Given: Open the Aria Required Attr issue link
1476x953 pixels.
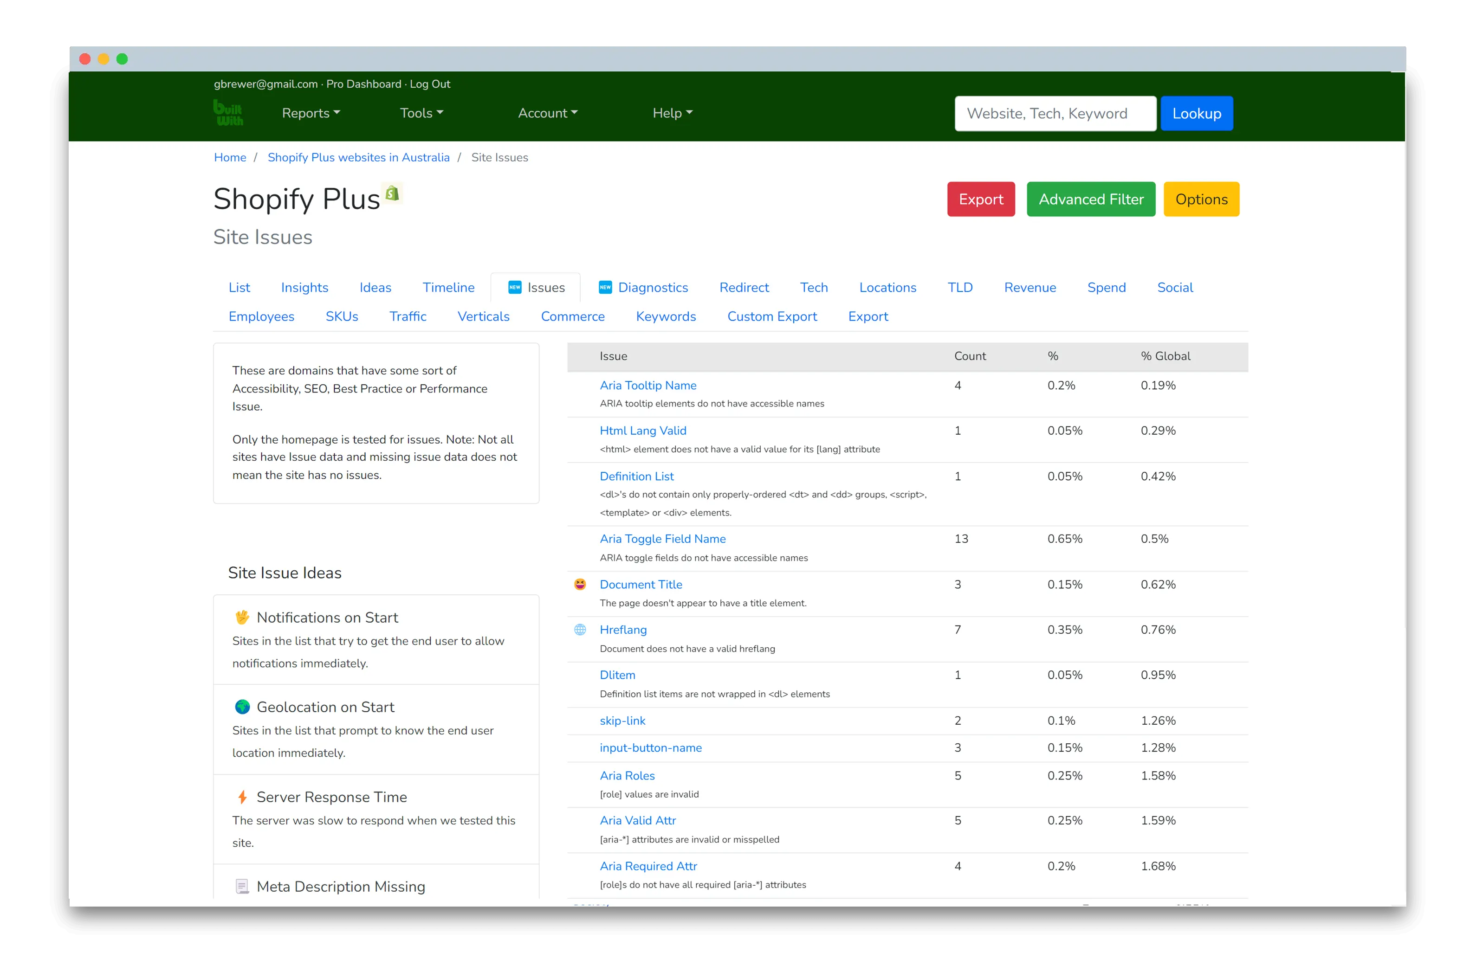Looking at the screenshot, I should click(648, 866).
